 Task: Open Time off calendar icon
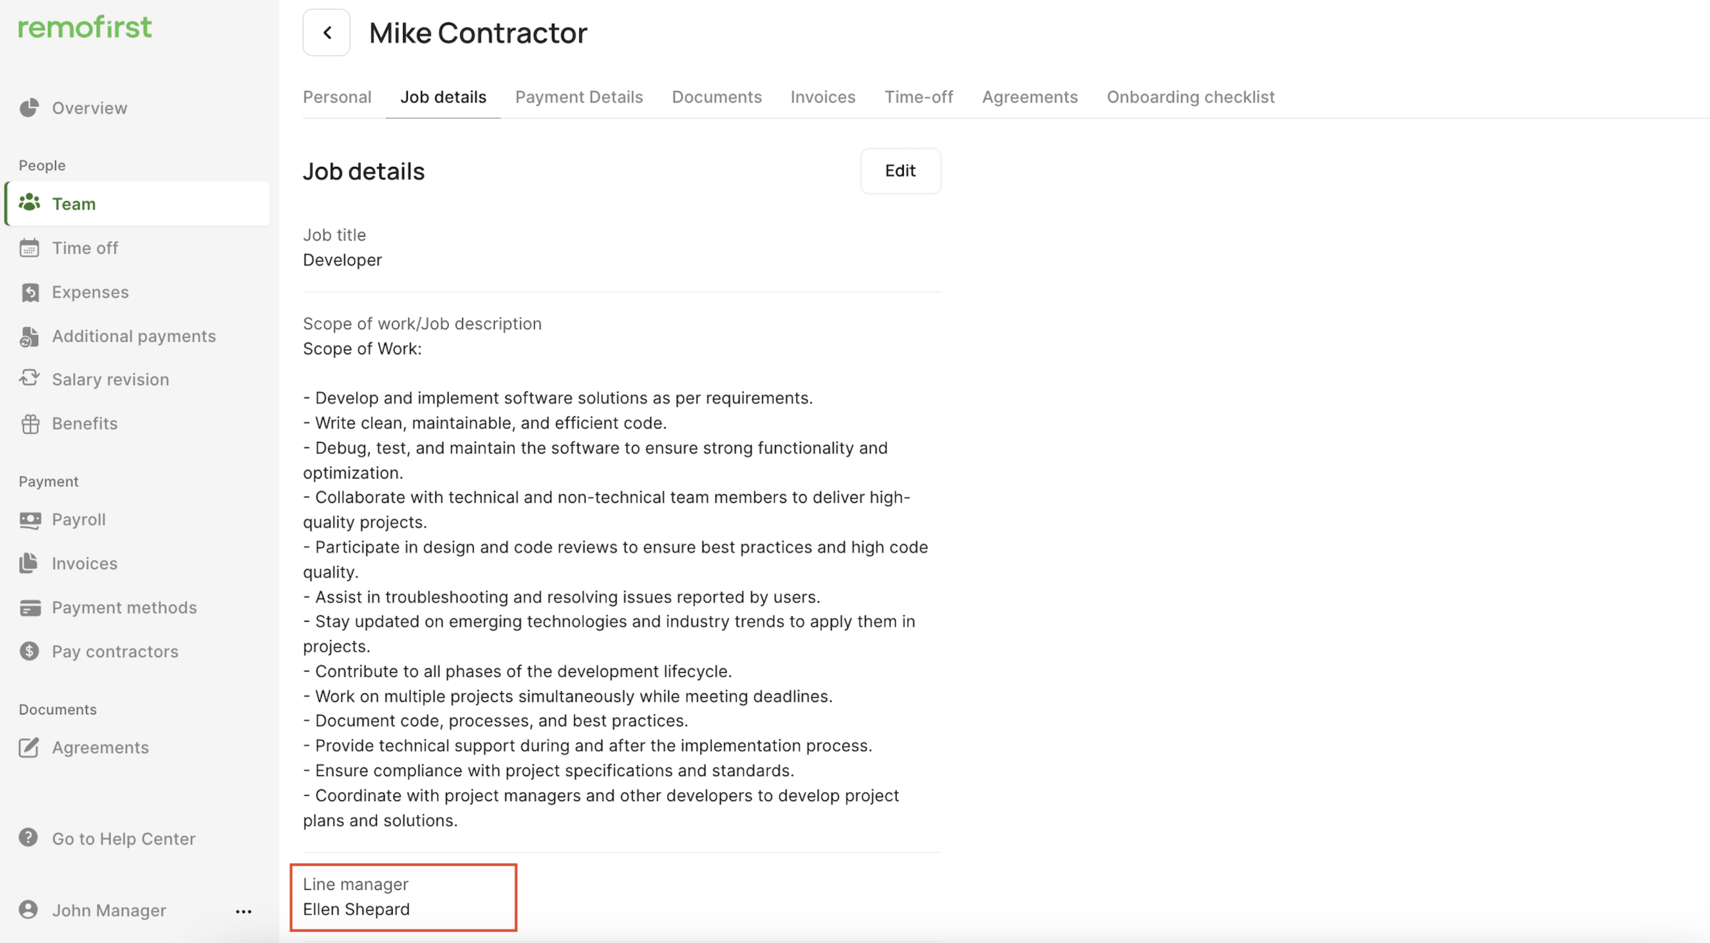point(29,248)
